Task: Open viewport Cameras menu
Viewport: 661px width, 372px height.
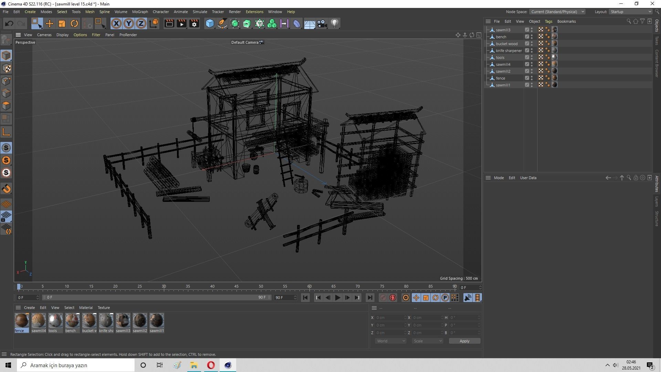Action: point(44,35)
